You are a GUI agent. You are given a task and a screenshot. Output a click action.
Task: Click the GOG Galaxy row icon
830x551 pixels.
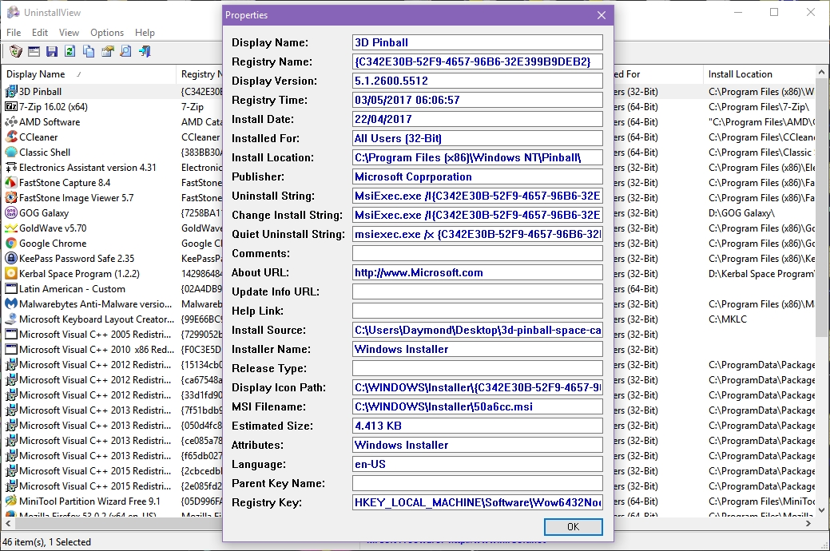[11, 212]
